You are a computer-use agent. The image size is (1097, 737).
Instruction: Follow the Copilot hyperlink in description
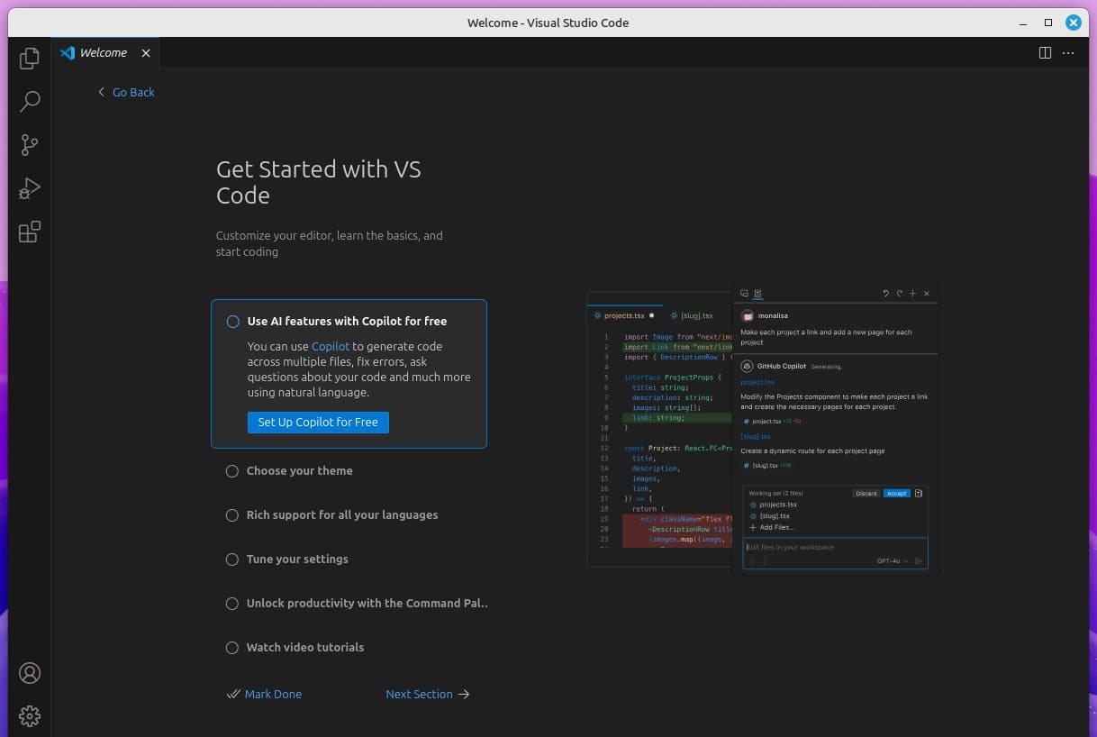click(x=330, y=347)
